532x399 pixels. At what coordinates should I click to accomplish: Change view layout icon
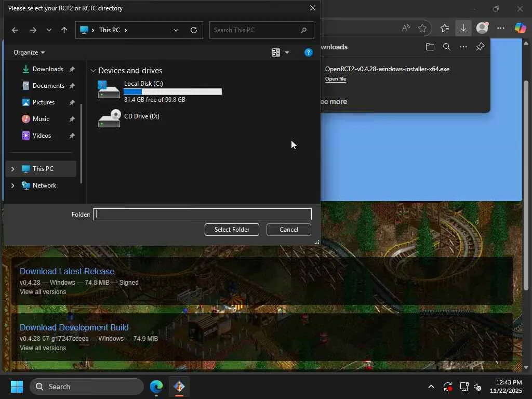pos(276,52)
